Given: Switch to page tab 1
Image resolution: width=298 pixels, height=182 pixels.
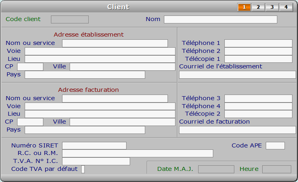Looking at the screenshot, I should click(244, 7).
